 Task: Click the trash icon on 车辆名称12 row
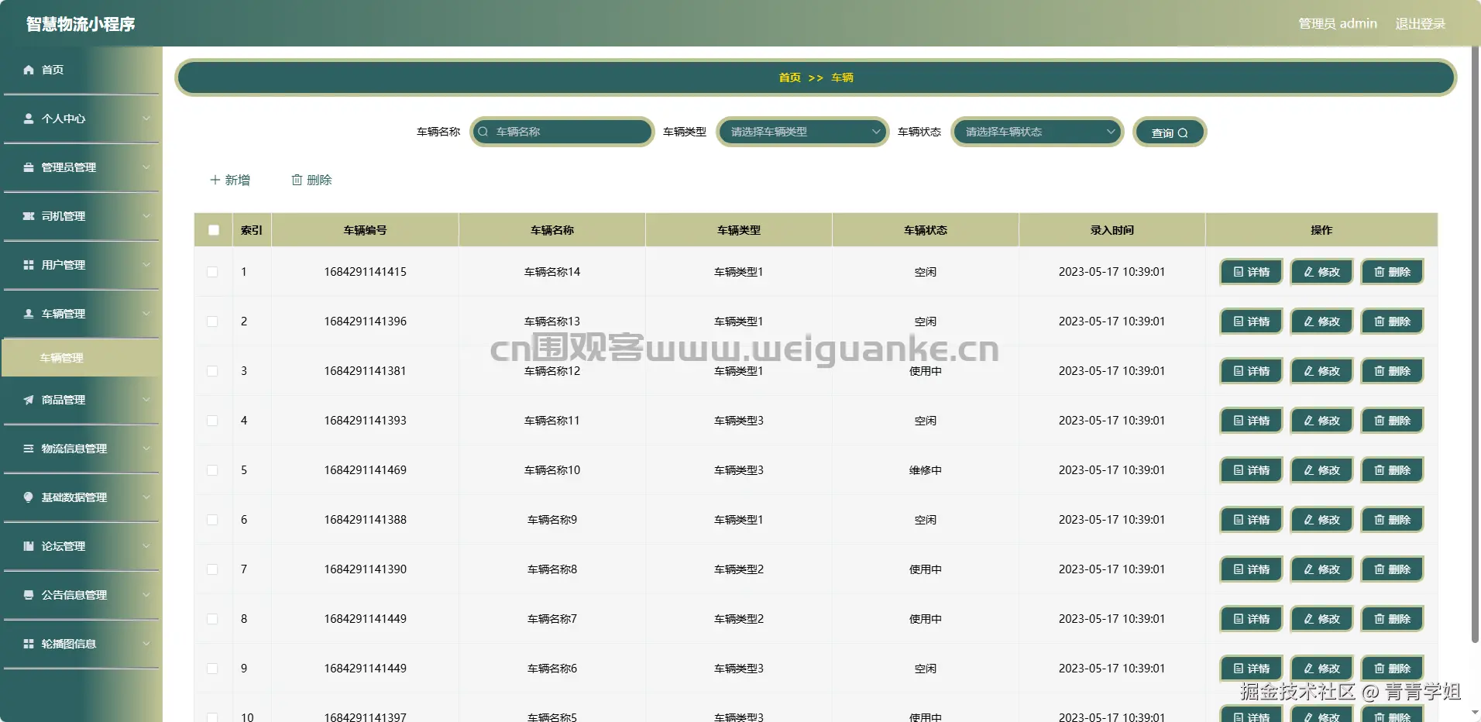pos(1378,370)
